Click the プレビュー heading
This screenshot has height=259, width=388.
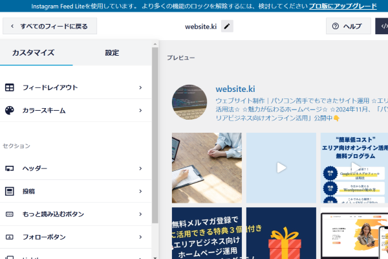[181, 58]
